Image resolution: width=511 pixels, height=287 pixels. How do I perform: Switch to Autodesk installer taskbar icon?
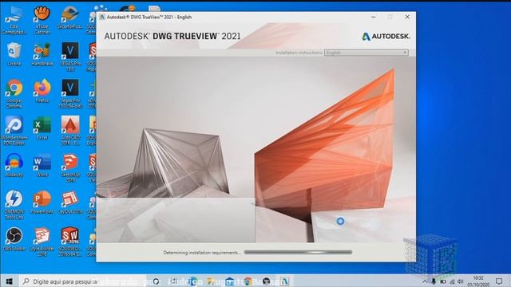coord(284,281)
